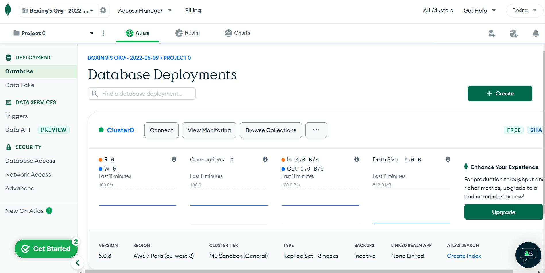
Task: Click the info icon beside Connections metric
Action: [x=265, y=159]
